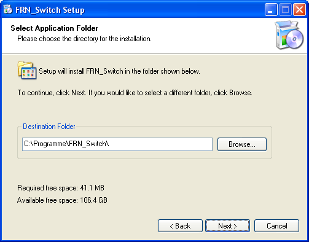Click the Browse... button
This screenshot has width=309, height=242.
[242, 144]
